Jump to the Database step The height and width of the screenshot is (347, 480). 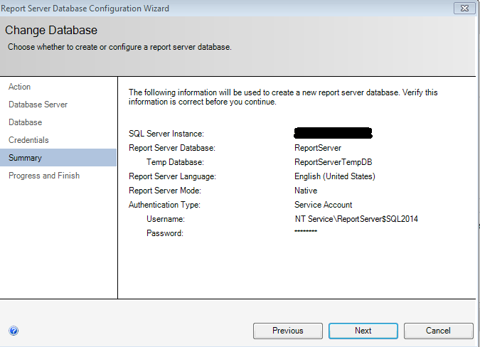click(25, 122)
